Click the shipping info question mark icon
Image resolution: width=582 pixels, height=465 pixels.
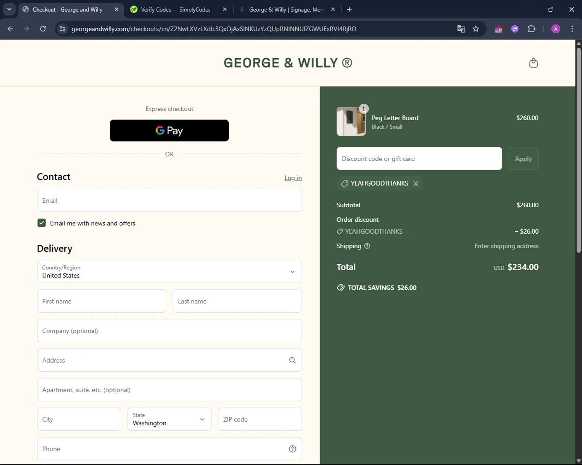[x=367, y=246]
